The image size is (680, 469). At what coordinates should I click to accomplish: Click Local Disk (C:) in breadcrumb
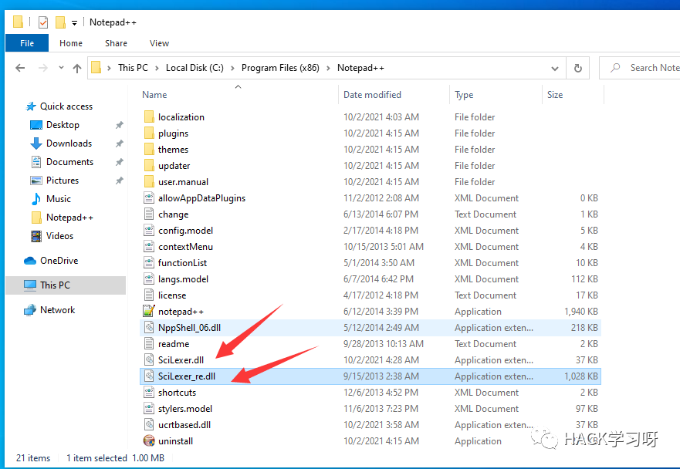pyautogui.click(x=195, y=68)
